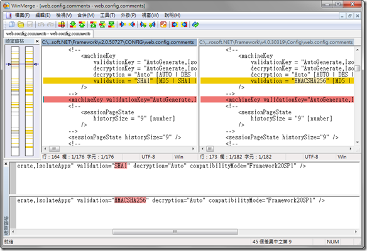Click the Copy Left arrow icon
This screenshot has height=251, width=367.
[132, 24]
